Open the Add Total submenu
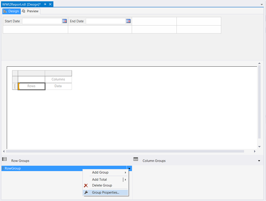 (x=106, y=180)
